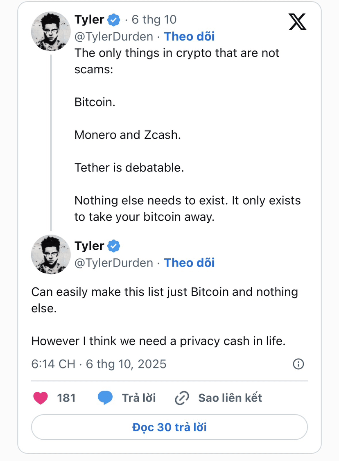Image resolution: width=339 pixels, height=461 pixels.
Task: Follow via the lower tweet's "Theo dõi" link
Action: [189, 263]
